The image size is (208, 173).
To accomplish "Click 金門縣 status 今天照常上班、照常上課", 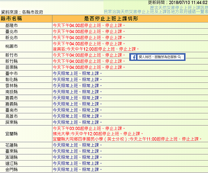I will coord(77,170).
